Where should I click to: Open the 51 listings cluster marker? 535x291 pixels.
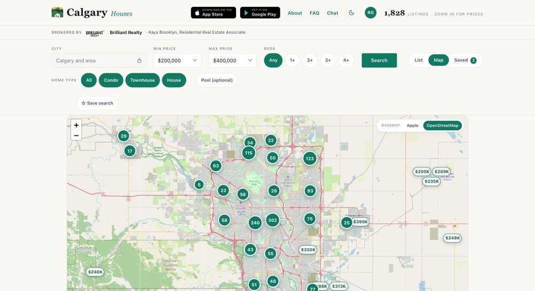254,285
